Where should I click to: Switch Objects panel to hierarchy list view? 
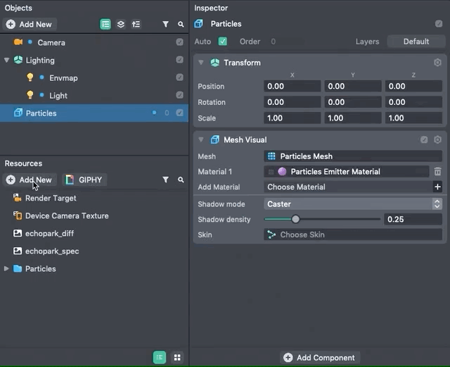pyautogui.click(x=105, y=25)
